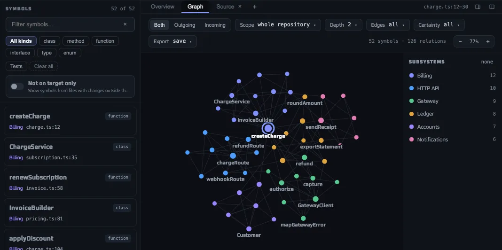The height and width of the screenshot is (250, 502).
Task: Click the Gateway subsystem color dot
Action: [411, 101]
